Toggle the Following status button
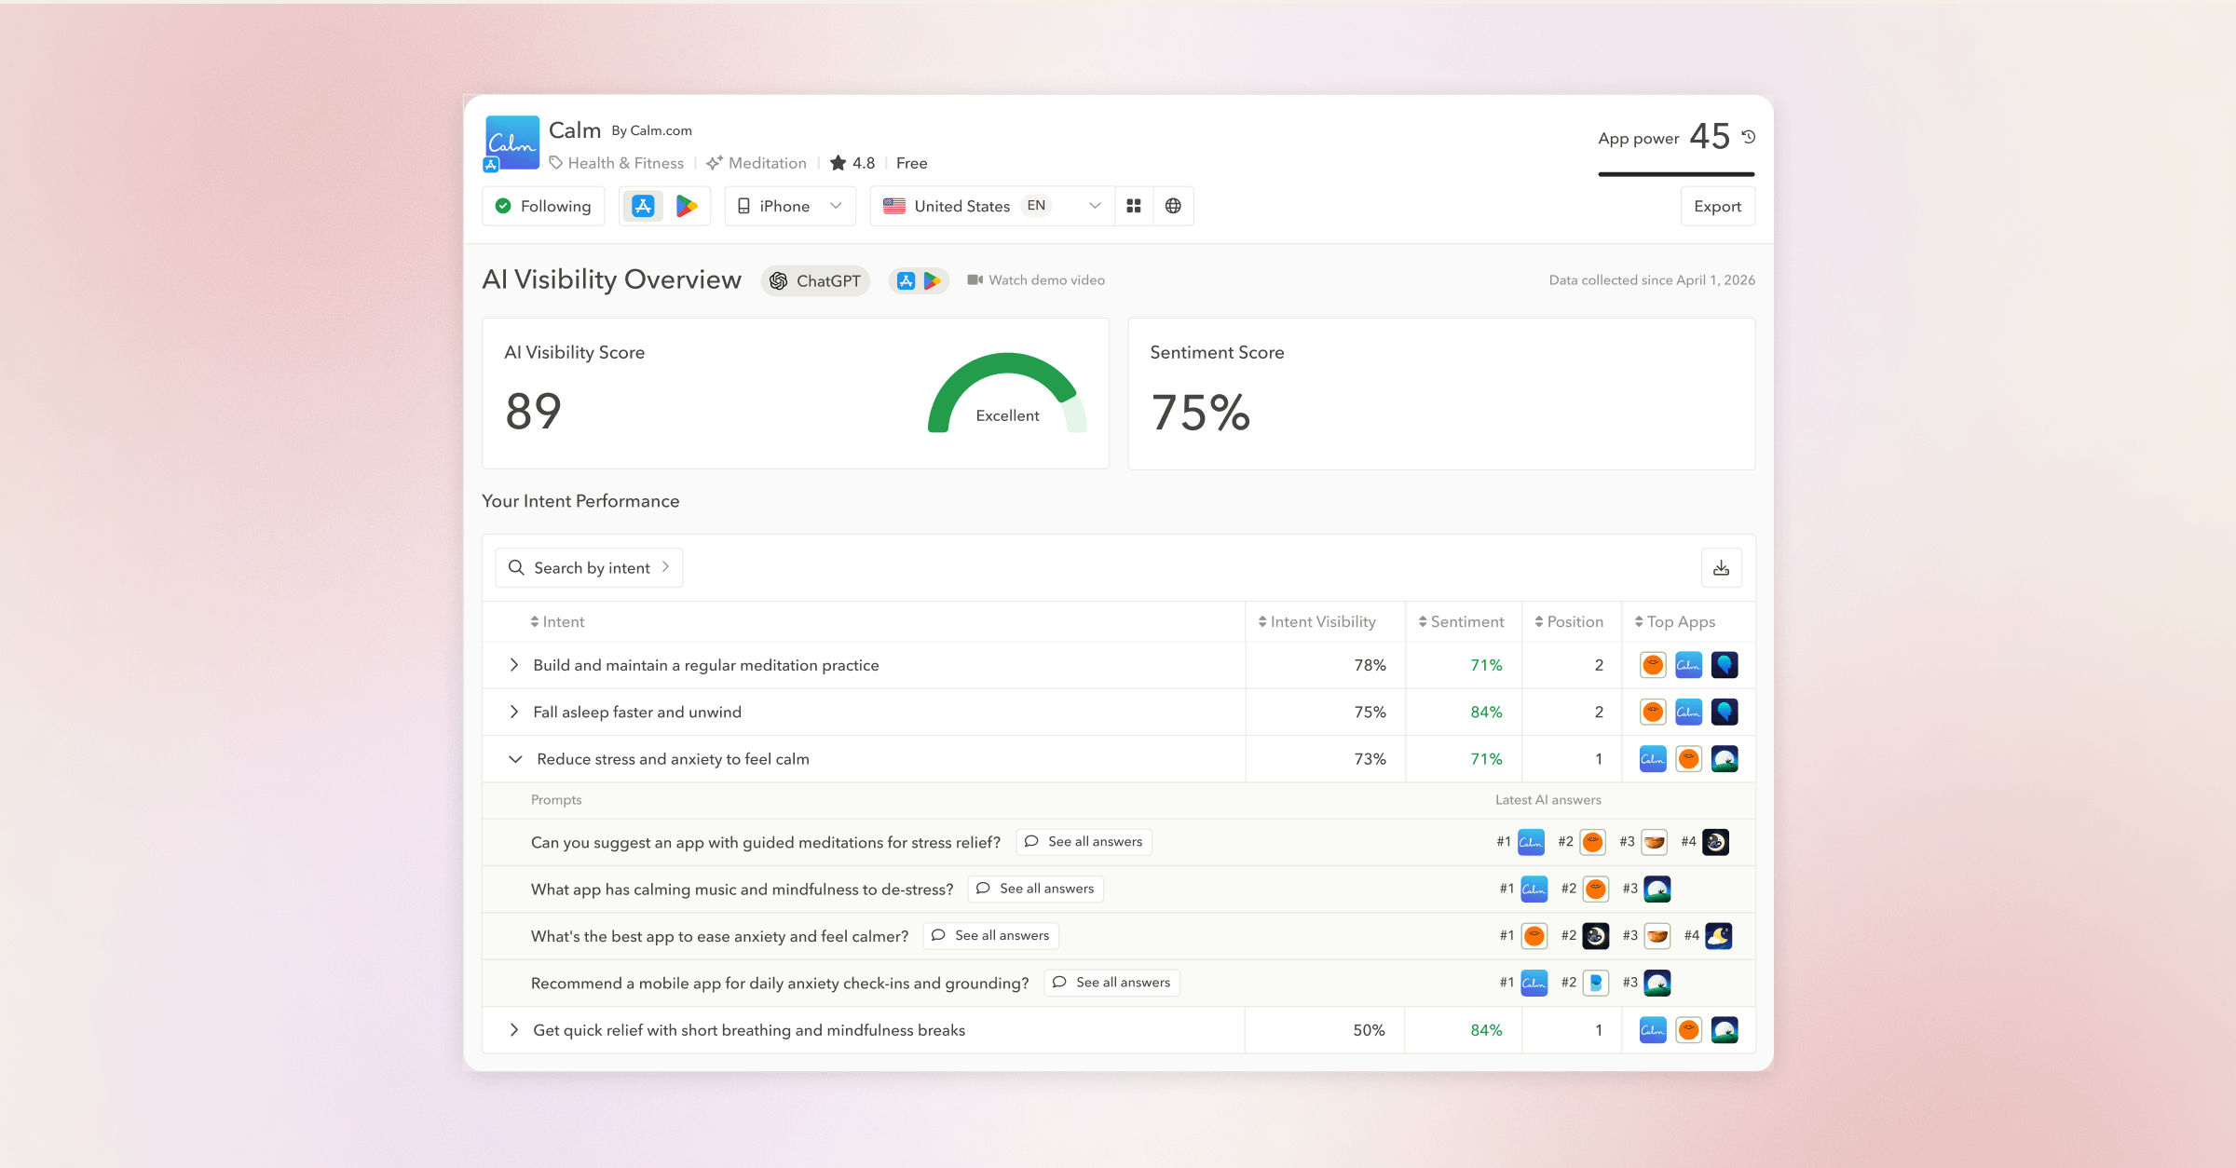The width and height of the screenshot is (2236, 1168). 543,206
